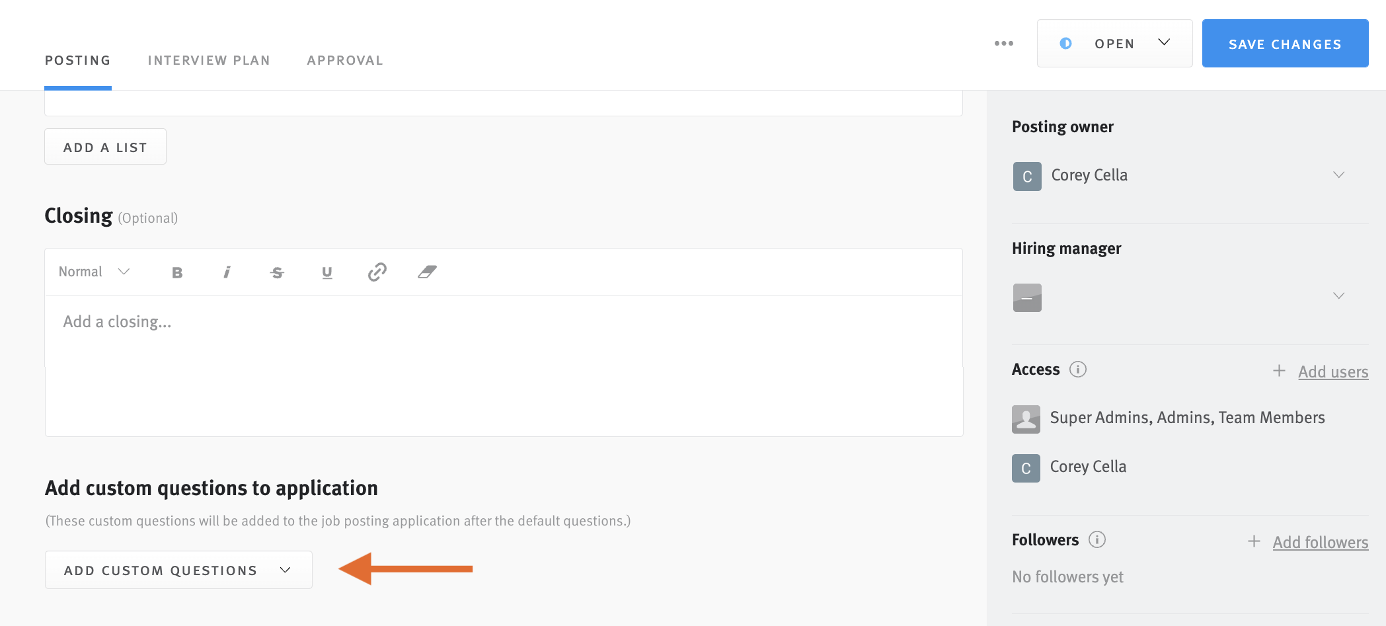1386x626 pixels.
Task: Click the Add Followers link
Action: [1321, 541]
